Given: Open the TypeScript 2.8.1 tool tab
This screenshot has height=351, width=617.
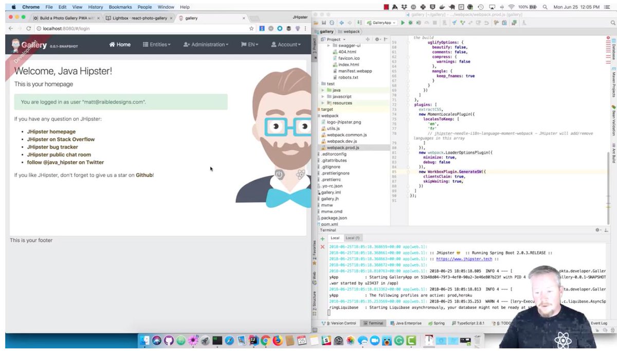Looking at the screenshot, I should tap(468, 323).
